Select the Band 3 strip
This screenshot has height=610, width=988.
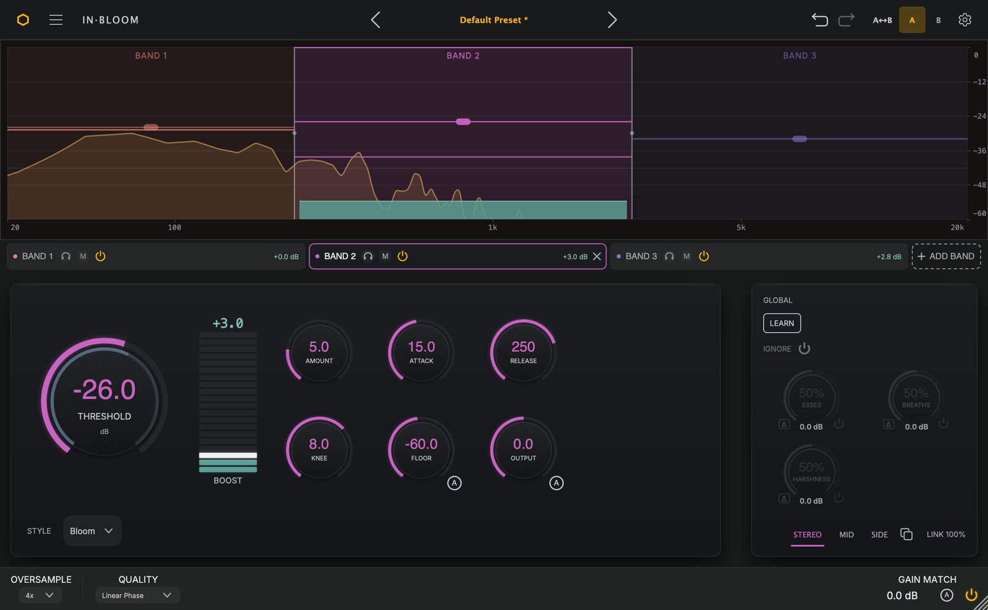click(759, 256)
